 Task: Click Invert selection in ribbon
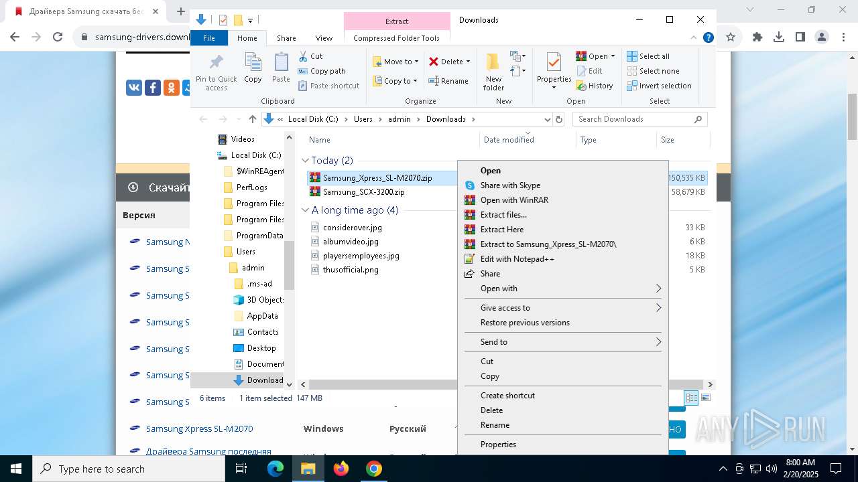[659, 86]
